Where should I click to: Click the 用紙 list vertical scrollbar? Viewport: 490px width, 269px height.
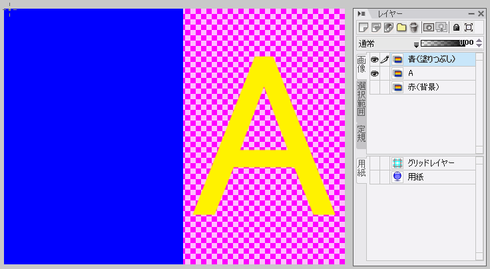[479, 208]
